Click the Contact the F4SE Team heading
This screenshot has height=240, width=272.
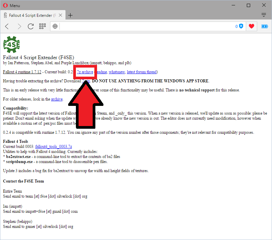coord(24,181)
